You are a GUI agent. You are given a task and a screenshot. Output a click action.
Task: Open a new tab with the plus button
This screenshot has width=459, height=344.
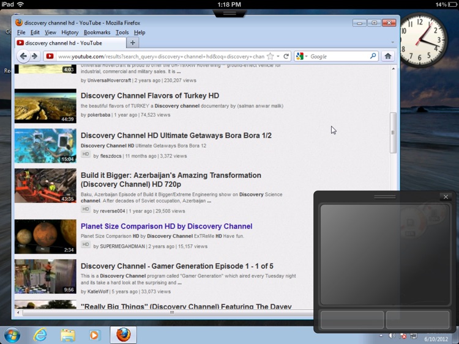click(133, 43)
